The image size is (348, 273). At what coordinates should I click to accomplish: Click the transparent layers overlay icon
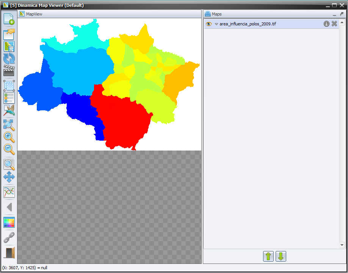point(9,86)
